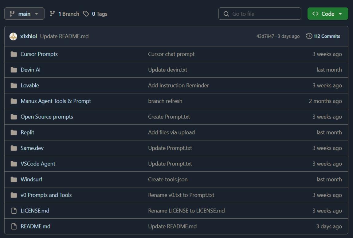Open the 1 Branch link

click(x=65, y=14)
